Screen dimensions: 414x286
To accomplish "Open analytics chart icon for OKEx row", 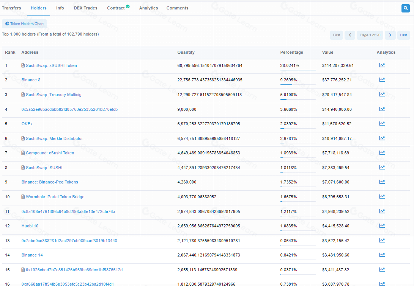I will click(x=382, y=124).
